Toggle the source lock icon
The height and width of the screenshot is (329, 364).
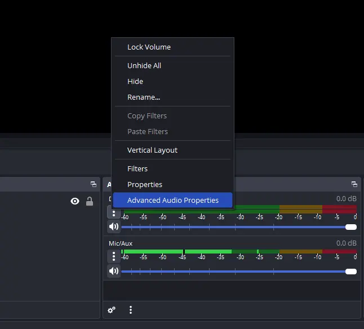tap(90, 201)
